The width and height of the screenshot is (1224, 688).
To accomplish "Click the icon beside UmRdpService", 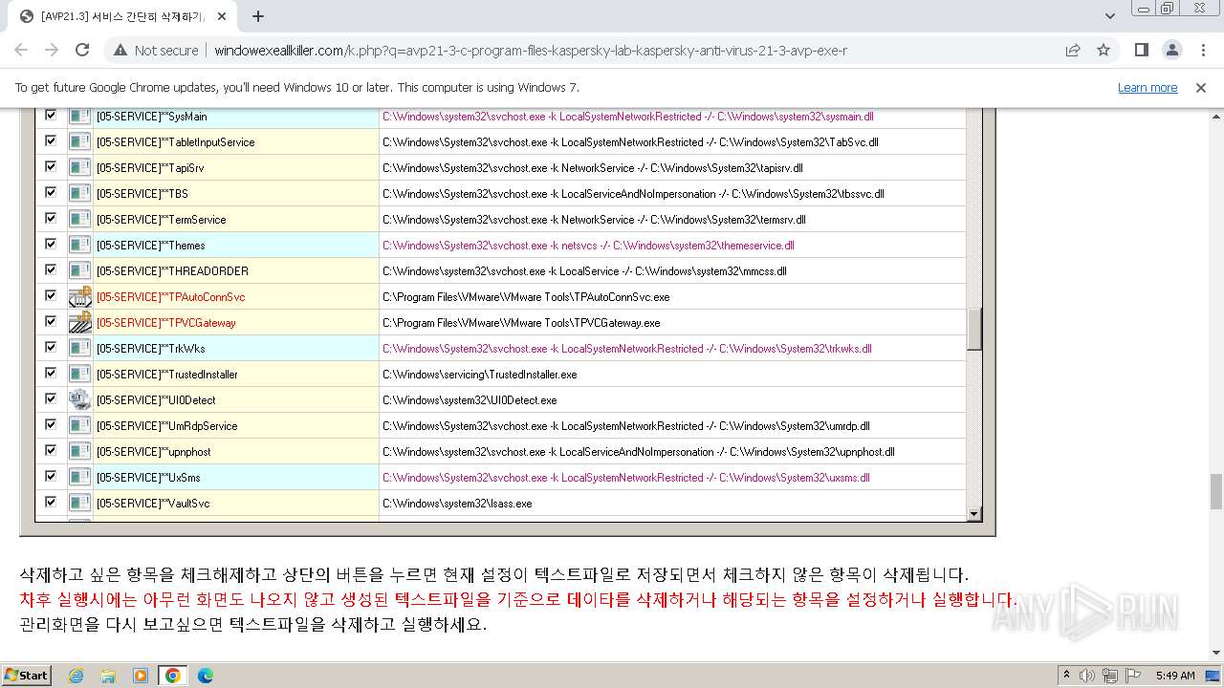I will pyautogui.click(x=79, y=426).
